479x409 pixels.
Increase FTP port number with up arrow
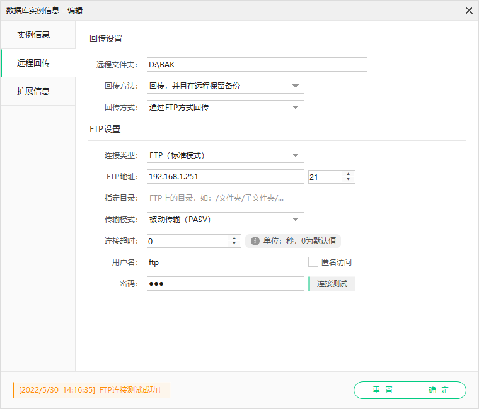[349, 174]
